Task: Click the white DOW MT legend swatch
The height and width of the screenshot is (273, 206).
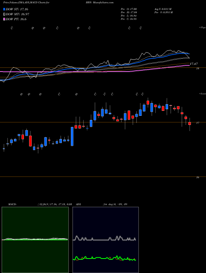Action: coord(5,14)
